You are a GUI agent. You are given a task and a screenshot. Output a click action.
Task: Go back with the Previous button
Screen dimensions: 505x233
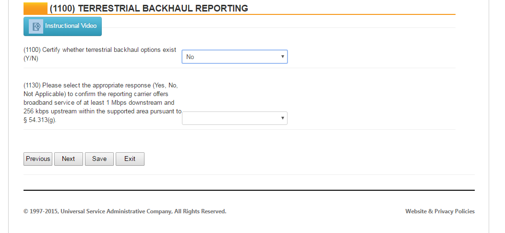(38, 159)
